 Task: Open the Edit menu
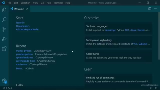[x=16, y=3]
